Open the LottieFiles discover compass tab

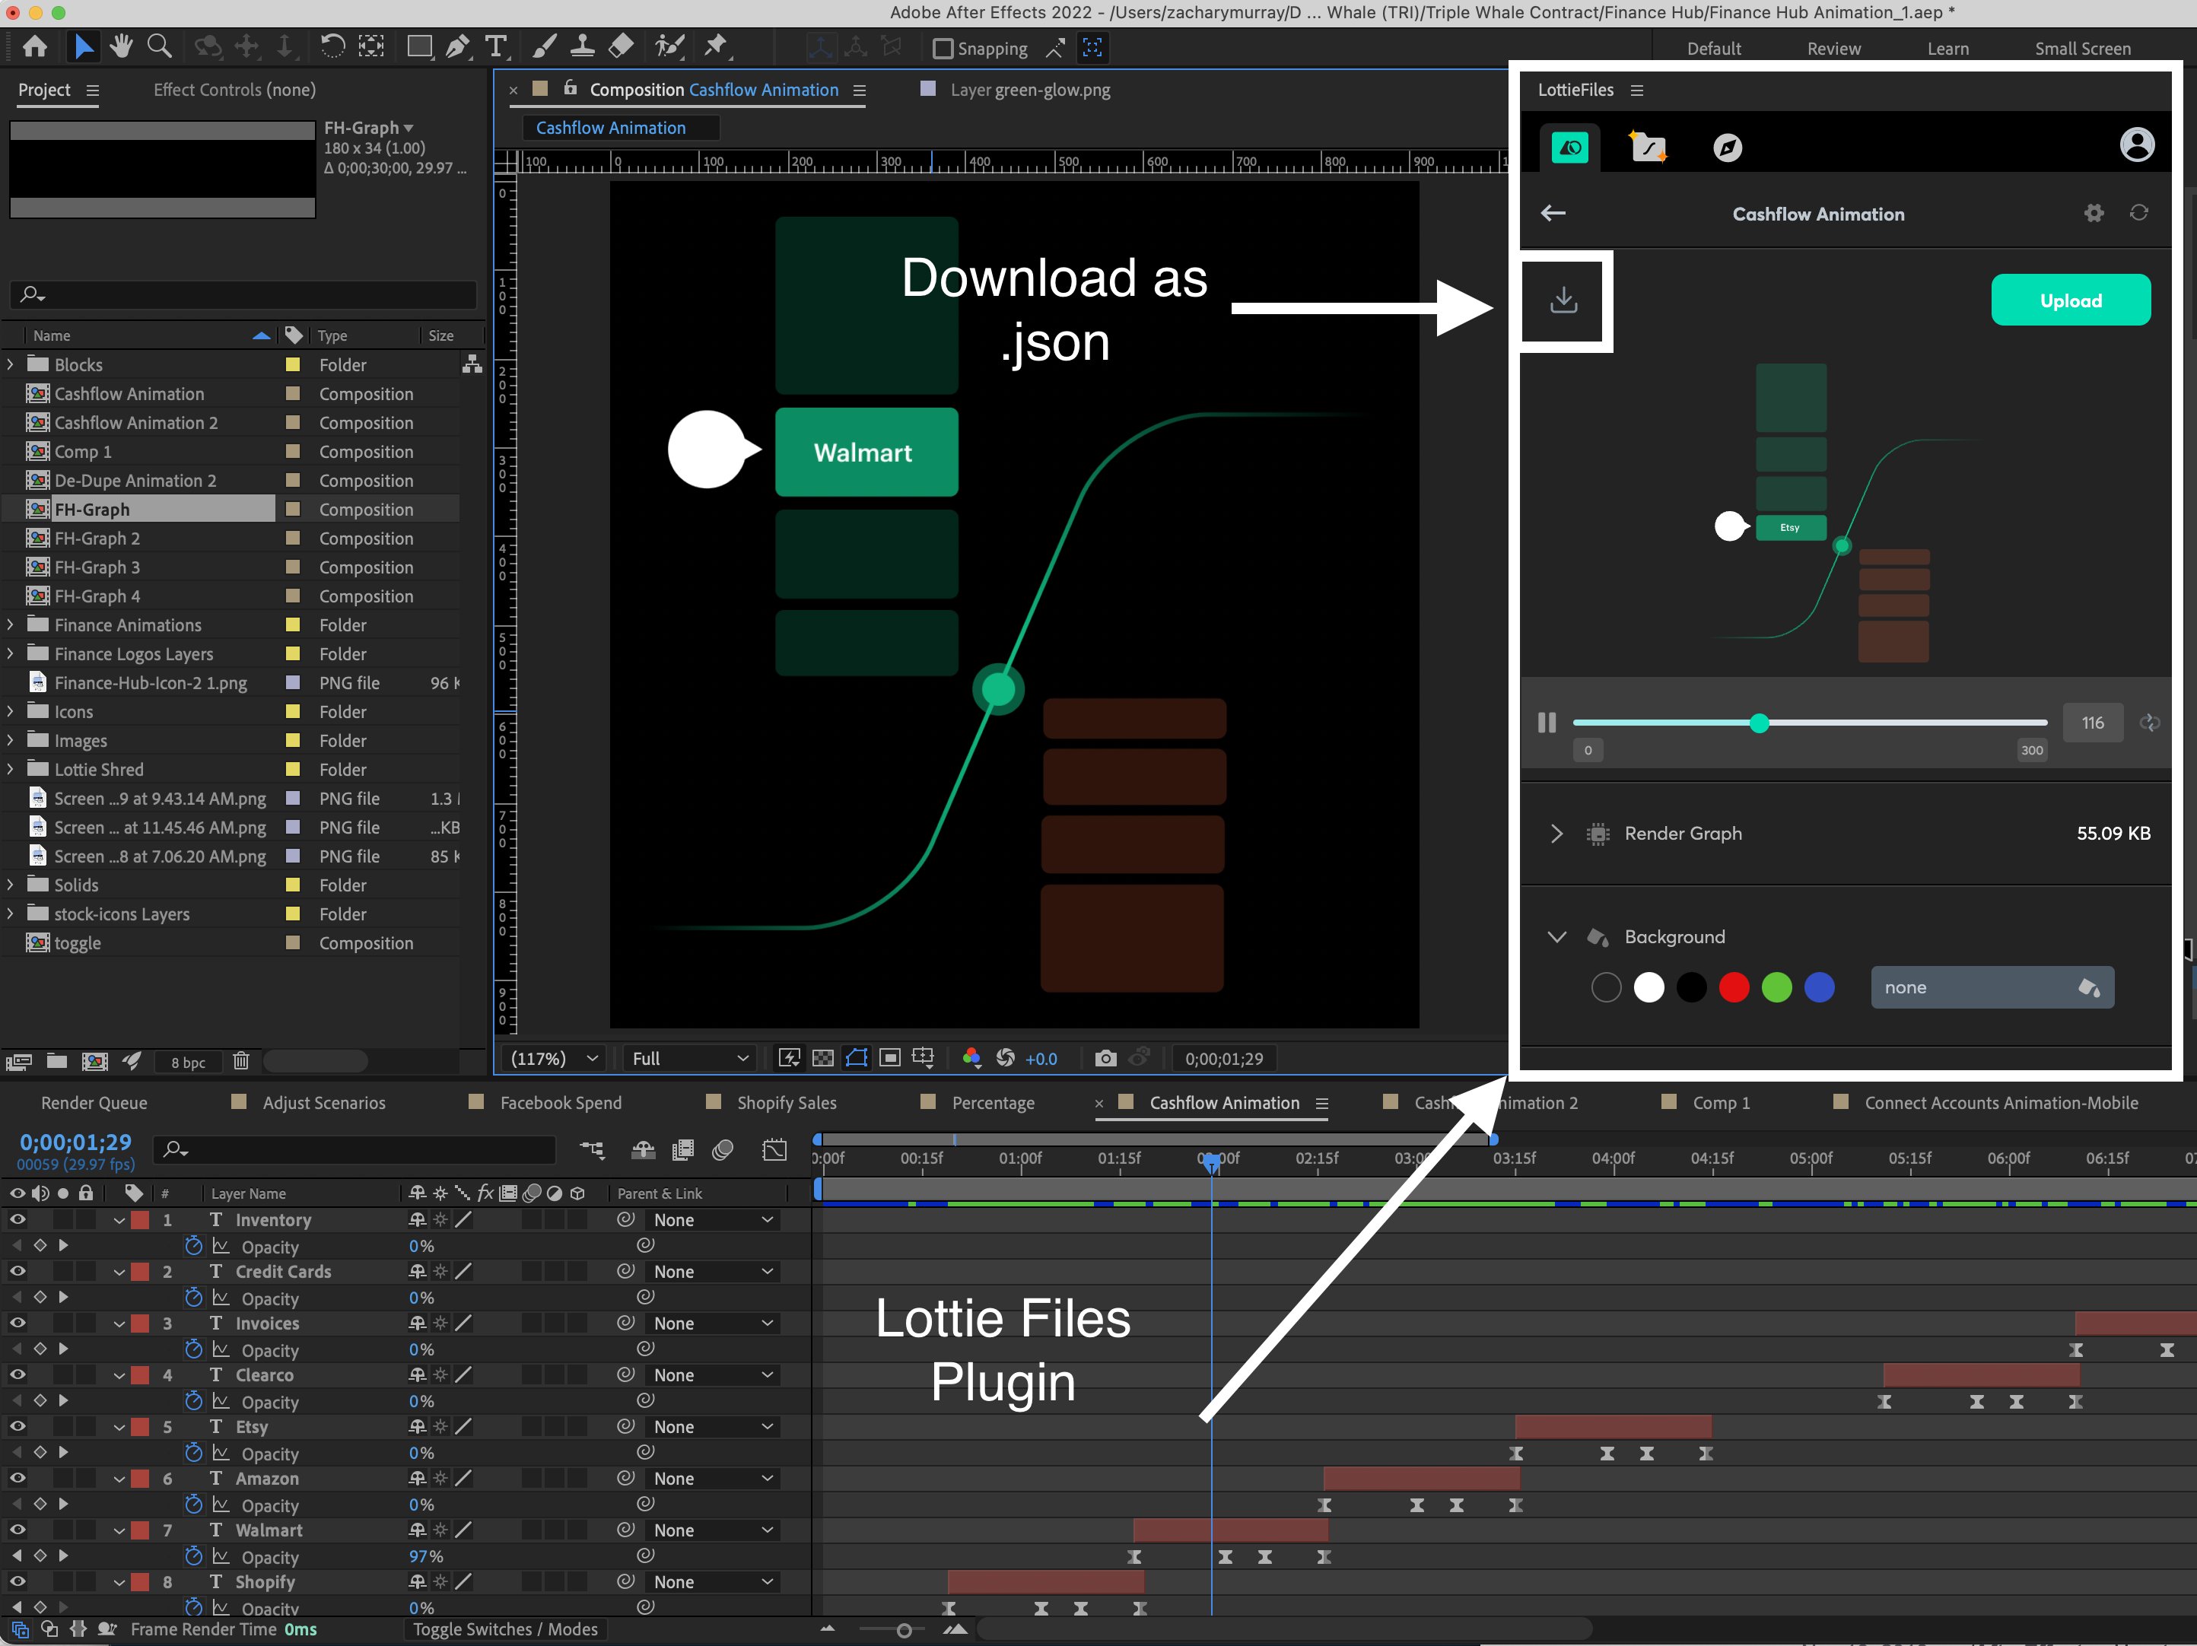1727,148
